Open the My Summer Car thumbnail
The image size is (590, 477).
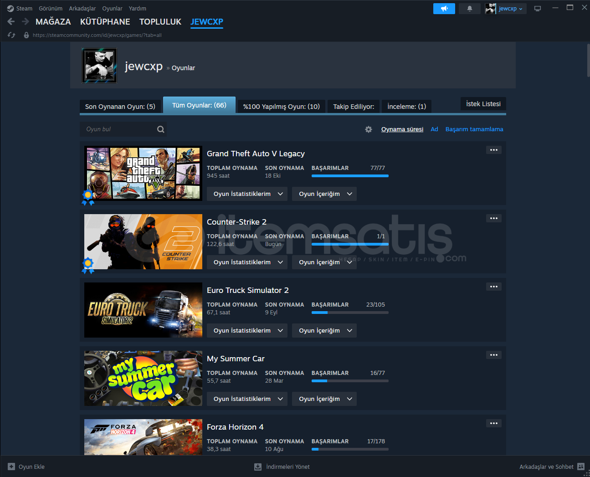click(x=143, y=378)
